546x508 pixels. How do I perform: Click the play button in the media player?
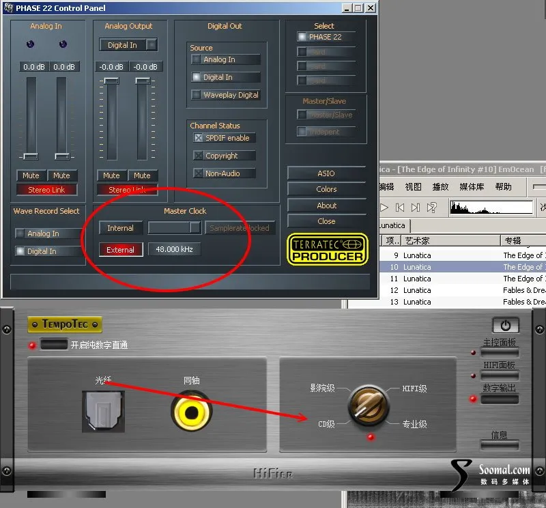click(x=384, y=208)
